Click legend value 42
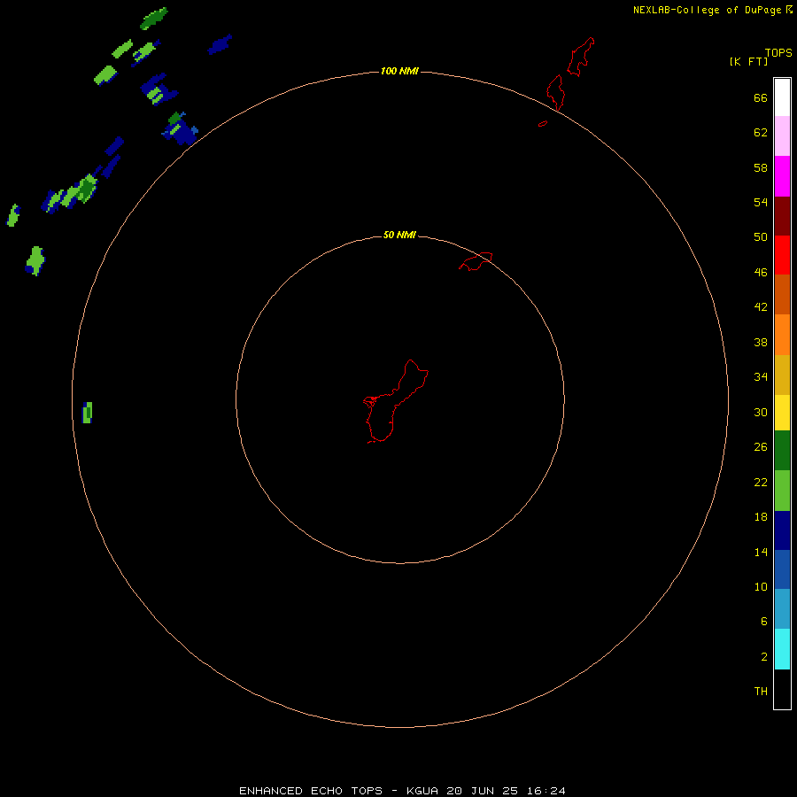The height and width of the screenshot is (797, 797). (x=761, y=307)
